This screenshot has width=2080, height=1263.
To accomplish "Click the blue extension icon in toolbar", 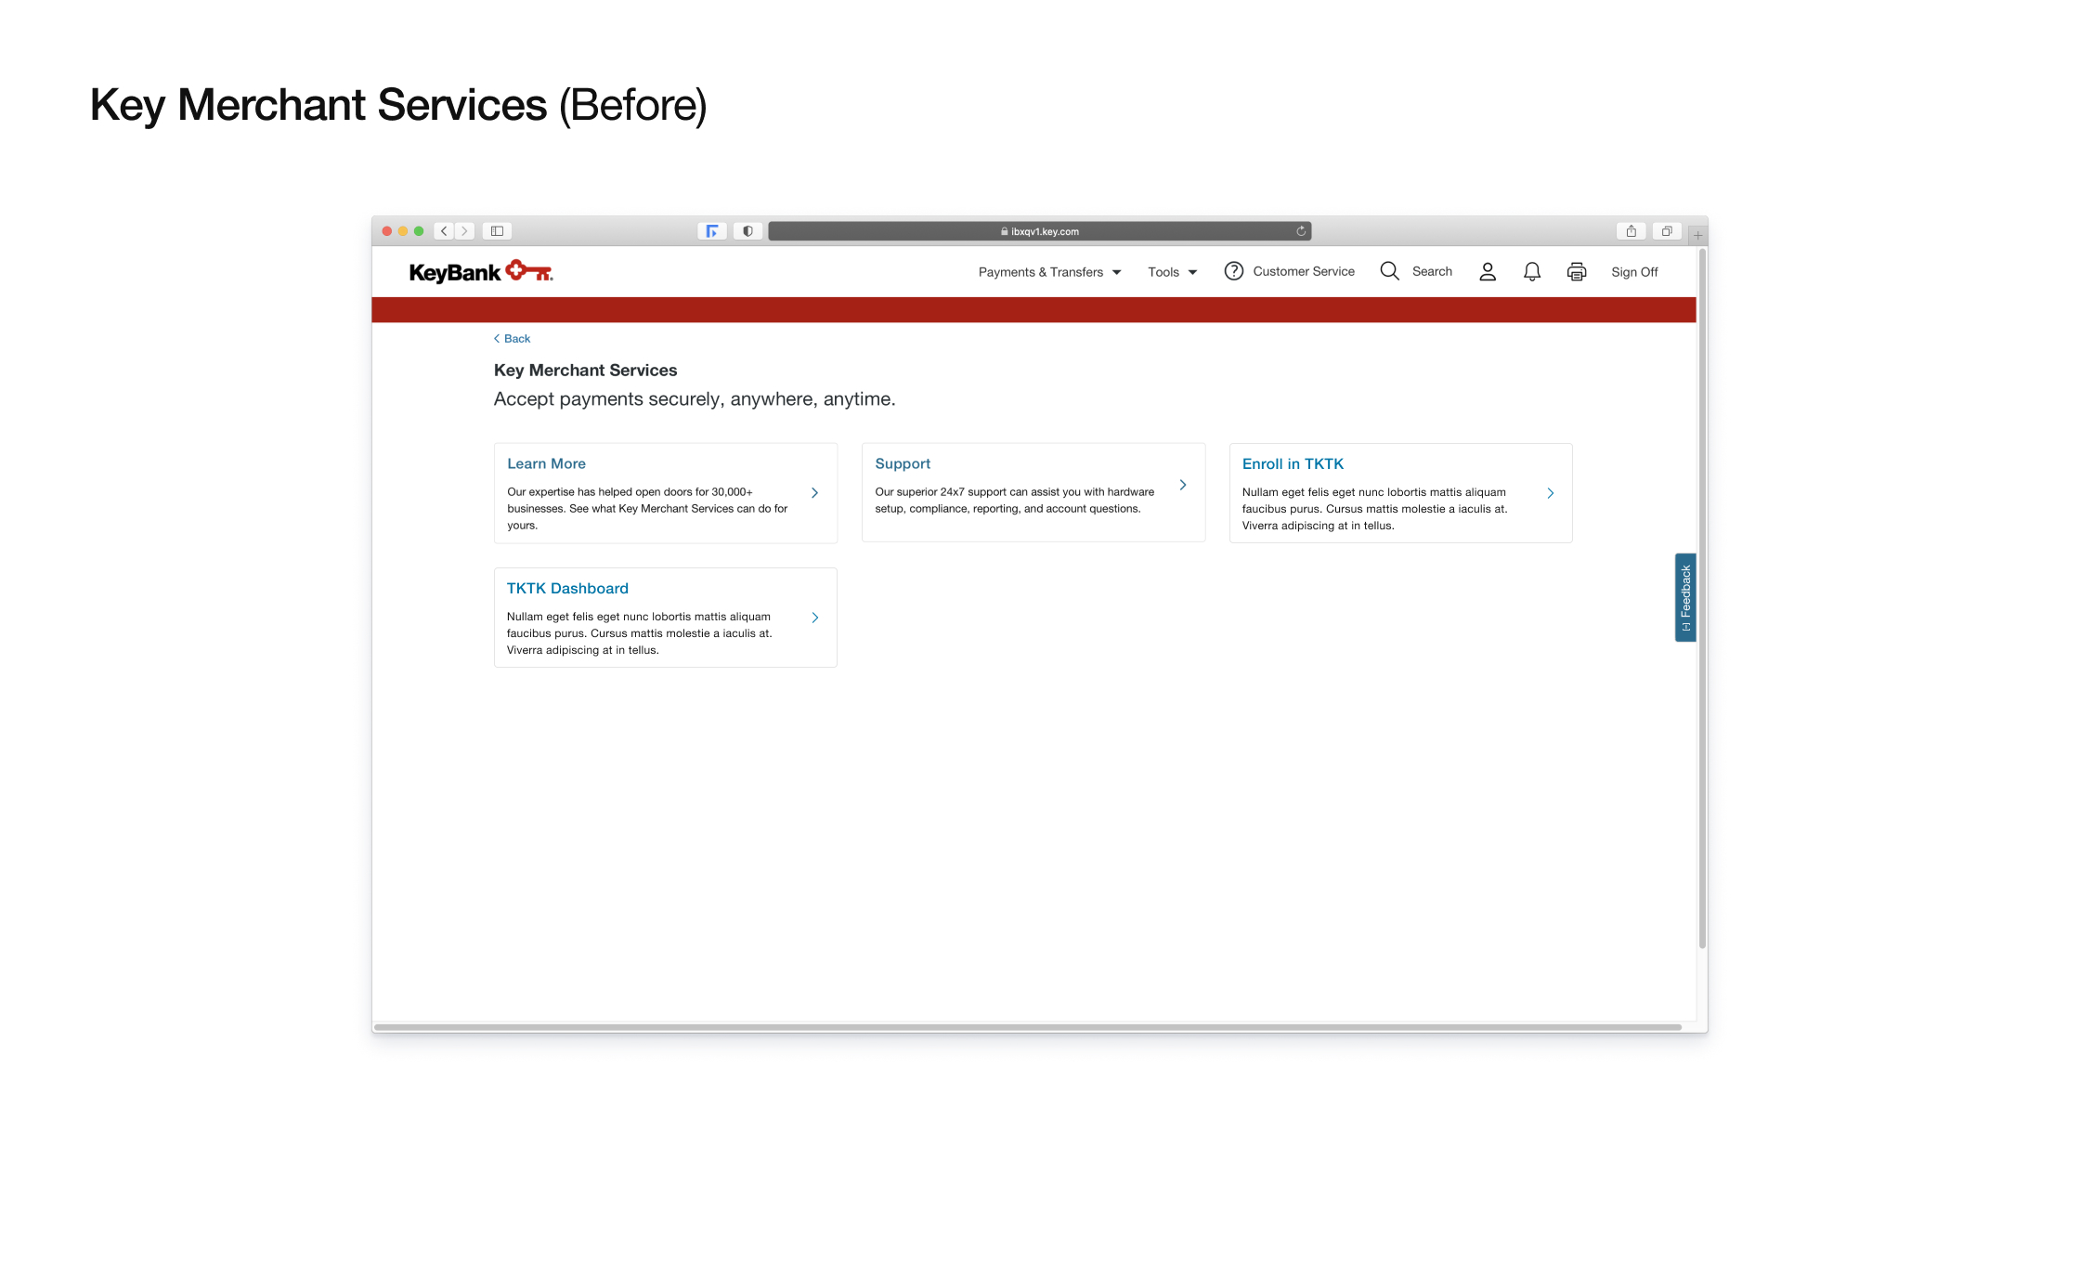I will coord(712,231).
